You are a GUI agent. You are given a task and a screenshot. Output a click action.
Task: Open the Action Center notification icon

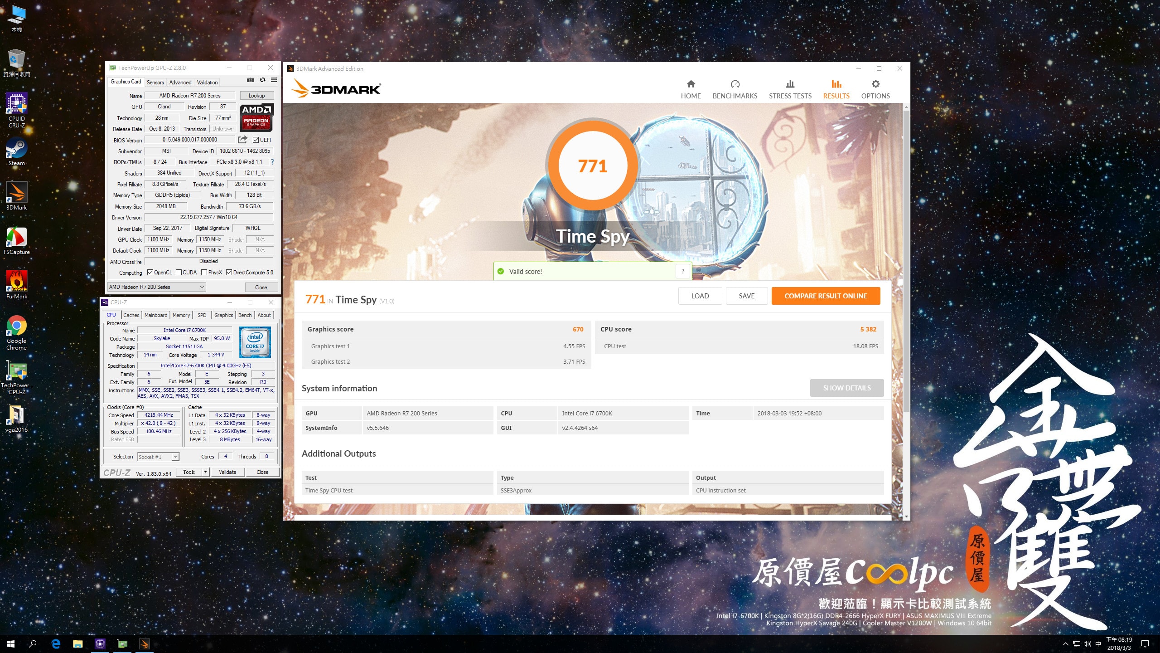click(1145, 644)
